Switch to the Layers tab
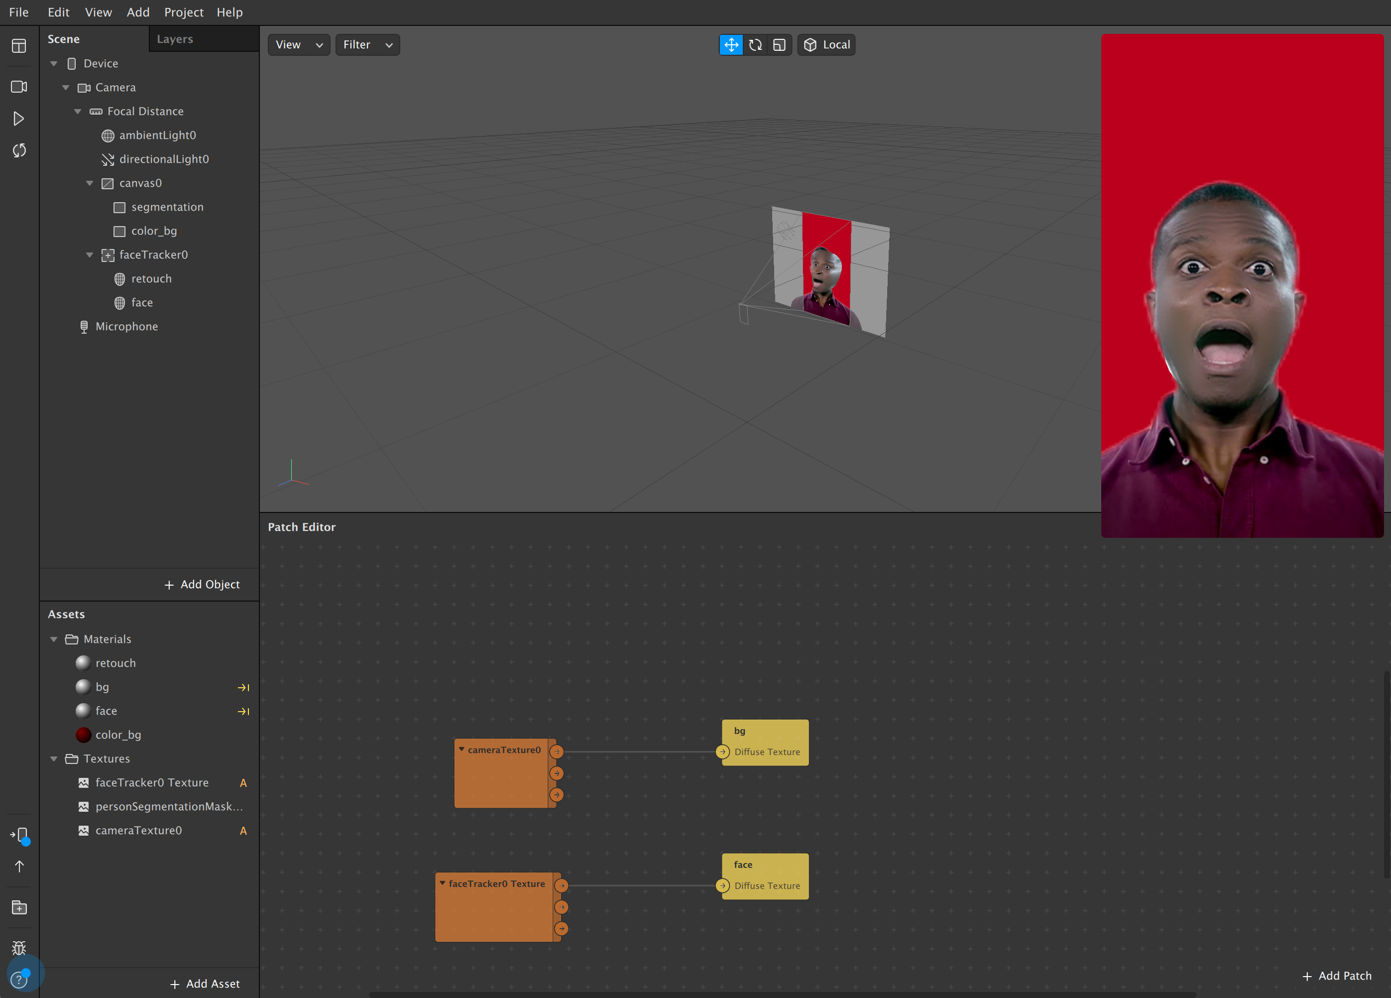 (175, 39)
